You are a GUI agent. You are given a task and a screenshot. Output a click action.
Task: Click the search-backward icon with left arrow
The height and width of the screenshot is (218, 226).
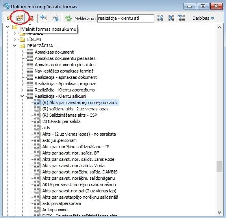coord(171,18)
